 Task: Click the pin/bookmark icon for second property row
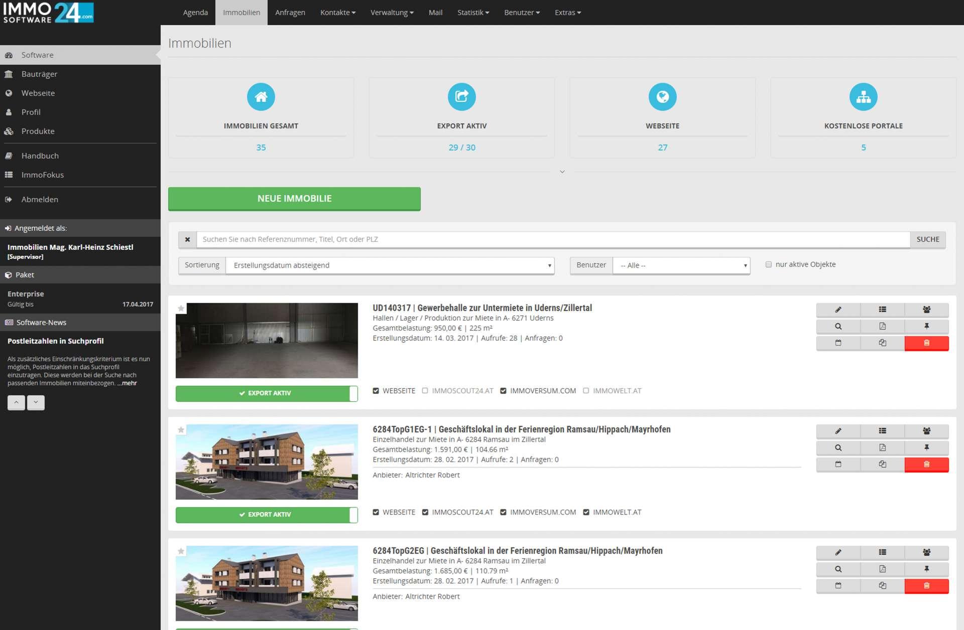(926, 447)
